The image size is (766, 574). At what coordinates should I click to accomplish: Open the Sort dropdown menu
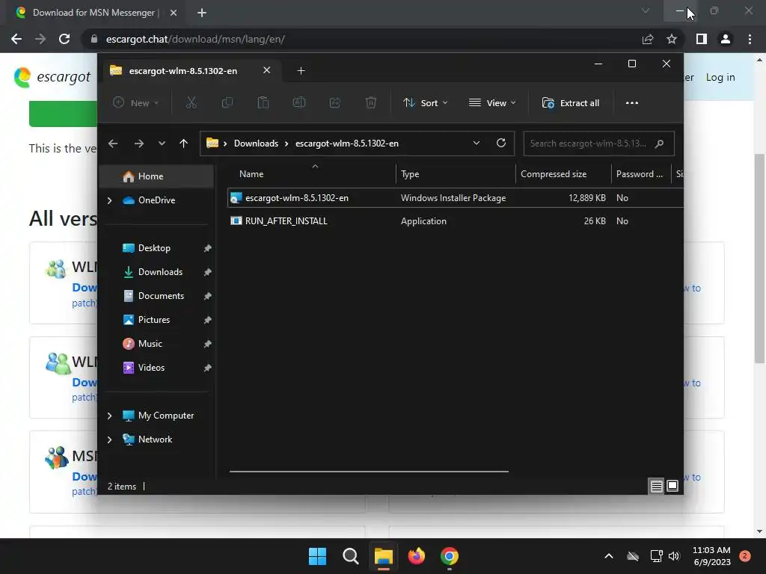click(x=425, y=103)
